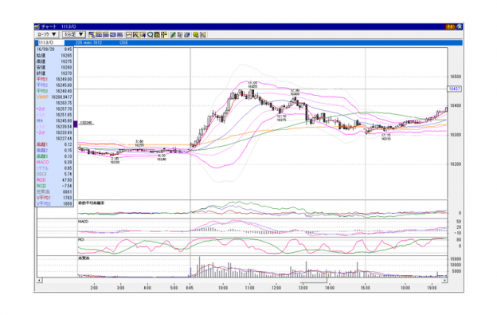Select the eraser tool icon
The width and height of the screenshot is (497, 315).
coord(187,34)
